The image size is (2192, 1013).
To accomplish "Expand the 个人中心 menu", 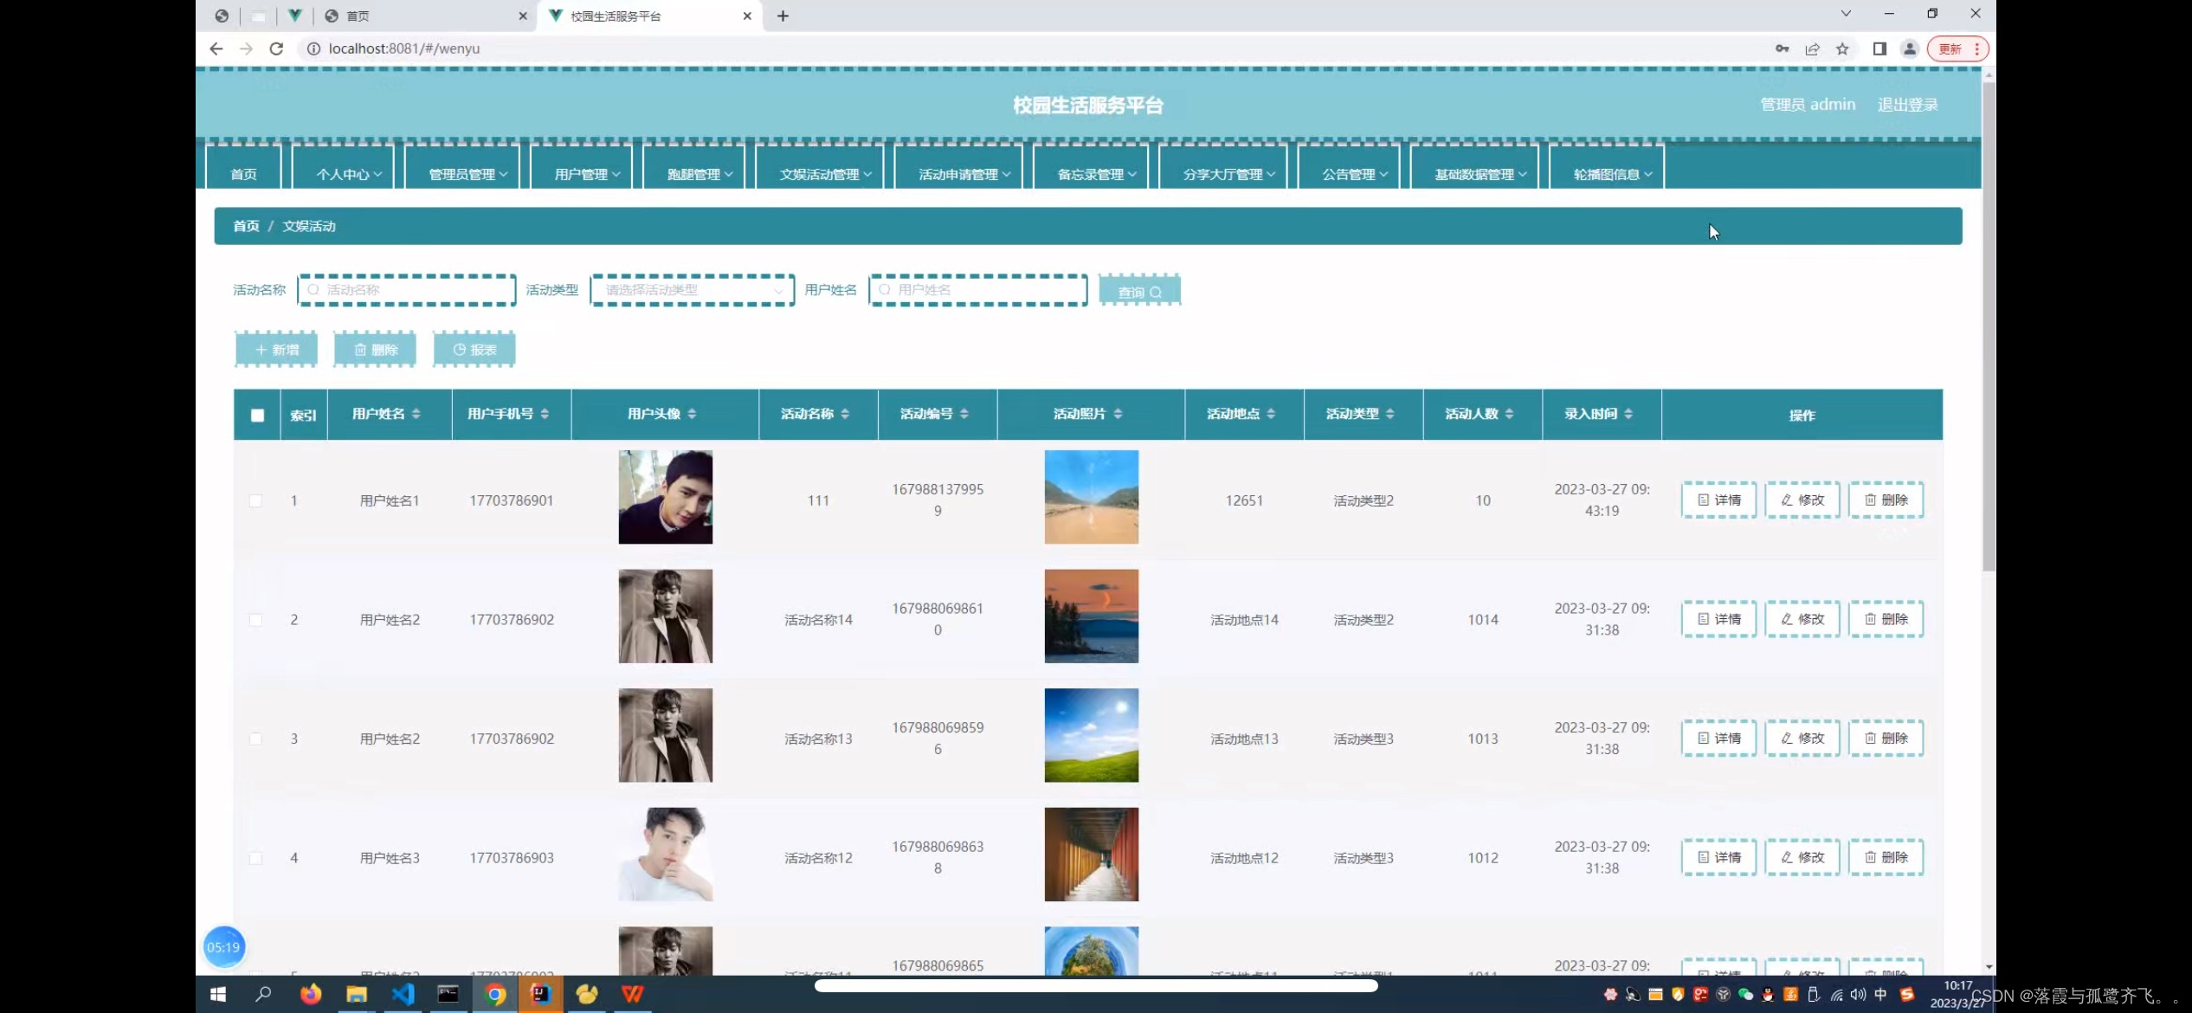I will 344,168.
